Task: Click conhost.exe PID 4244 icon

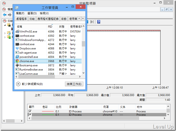Action: coord(17,44)
